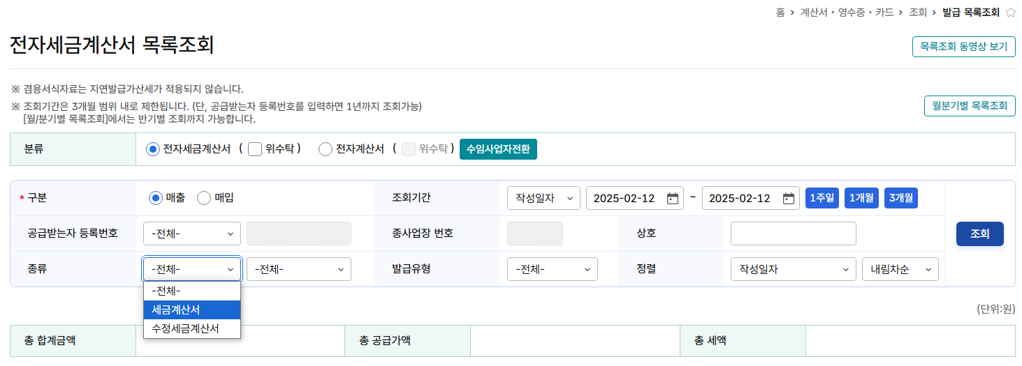
Task: Click the 조회 search button
Action: tap(980, 234)
